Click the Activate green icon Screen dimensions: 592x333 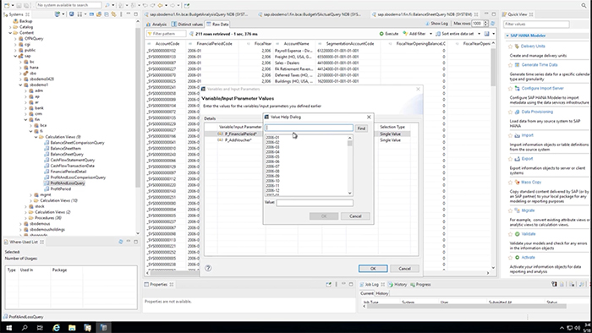[518, 257]
